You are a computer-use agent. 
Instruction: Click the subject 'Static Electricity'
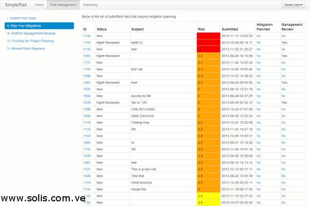pyautogui.click(x=143, y=116)
